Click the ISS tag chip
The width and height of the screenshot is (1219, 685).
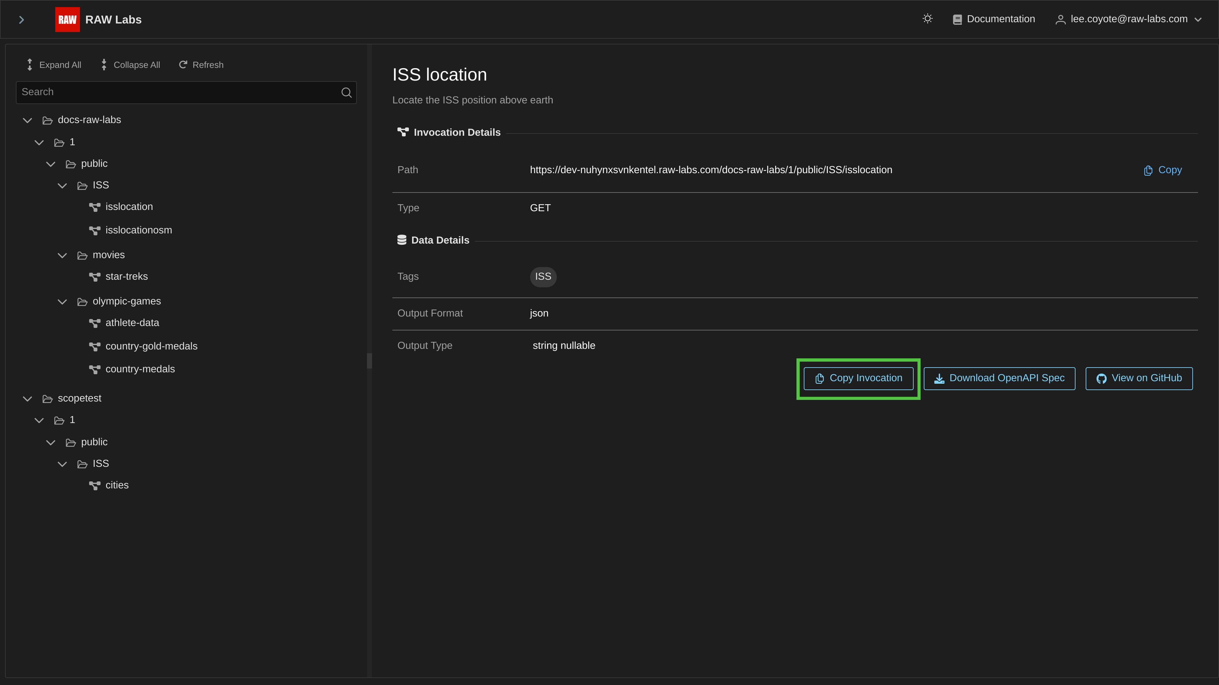pos(543,277)
